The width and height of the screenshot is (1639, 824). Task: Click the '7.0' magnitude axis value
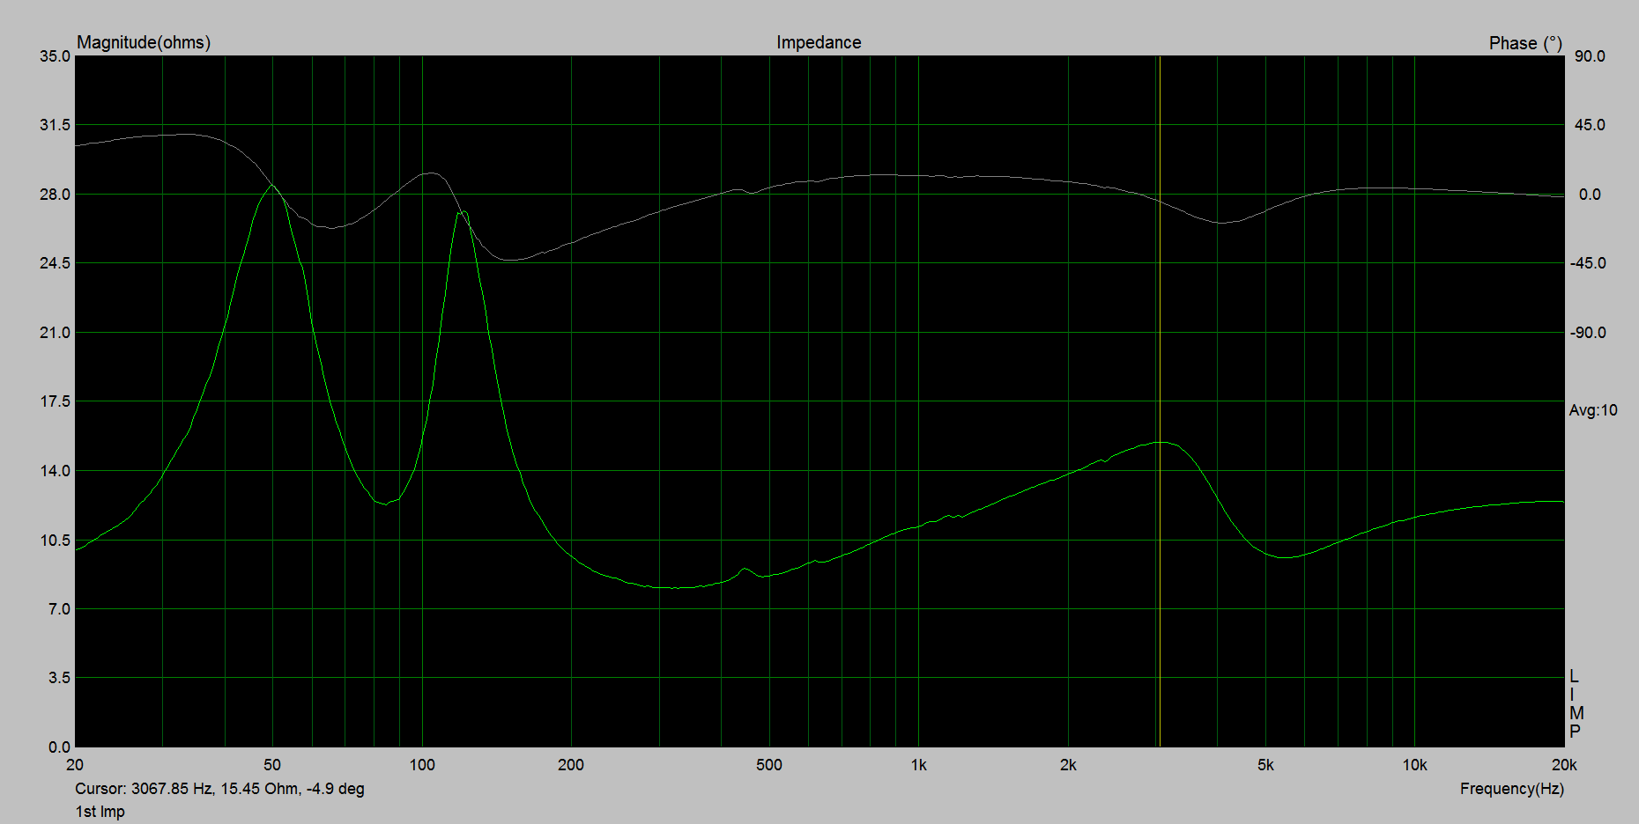[59, 609]
